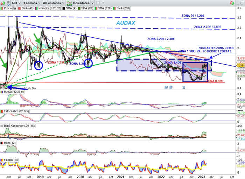Open the MACD (12 26 9) panel label
Screen dimensions: 245x179
click(x=14, y=92)
